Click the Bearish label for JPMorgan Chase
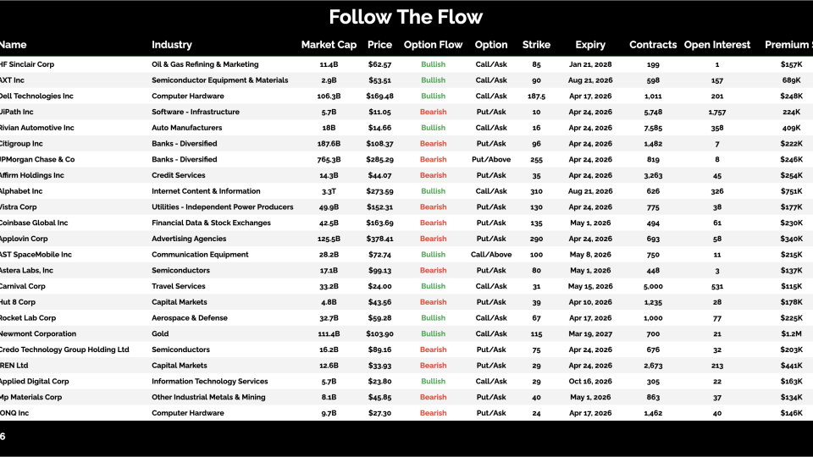This screenshot has width=813, height=457. click(x=433, y=160)
